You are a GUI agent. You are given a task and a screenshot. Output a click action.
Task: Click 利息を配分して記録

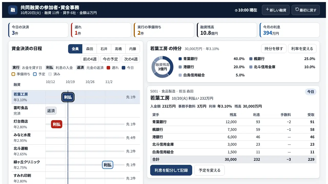click(171, 170)
